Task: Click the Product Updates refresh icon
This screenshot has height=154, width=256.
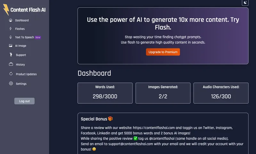Action: click(11, 74)
